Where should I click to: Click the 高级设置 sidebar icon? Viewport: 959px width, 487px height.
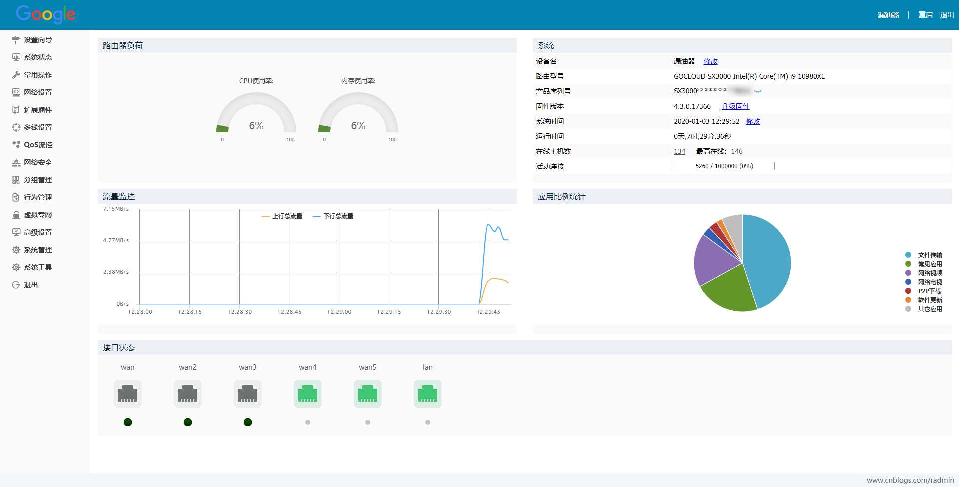pyautogui.click(x=16, y=232)
